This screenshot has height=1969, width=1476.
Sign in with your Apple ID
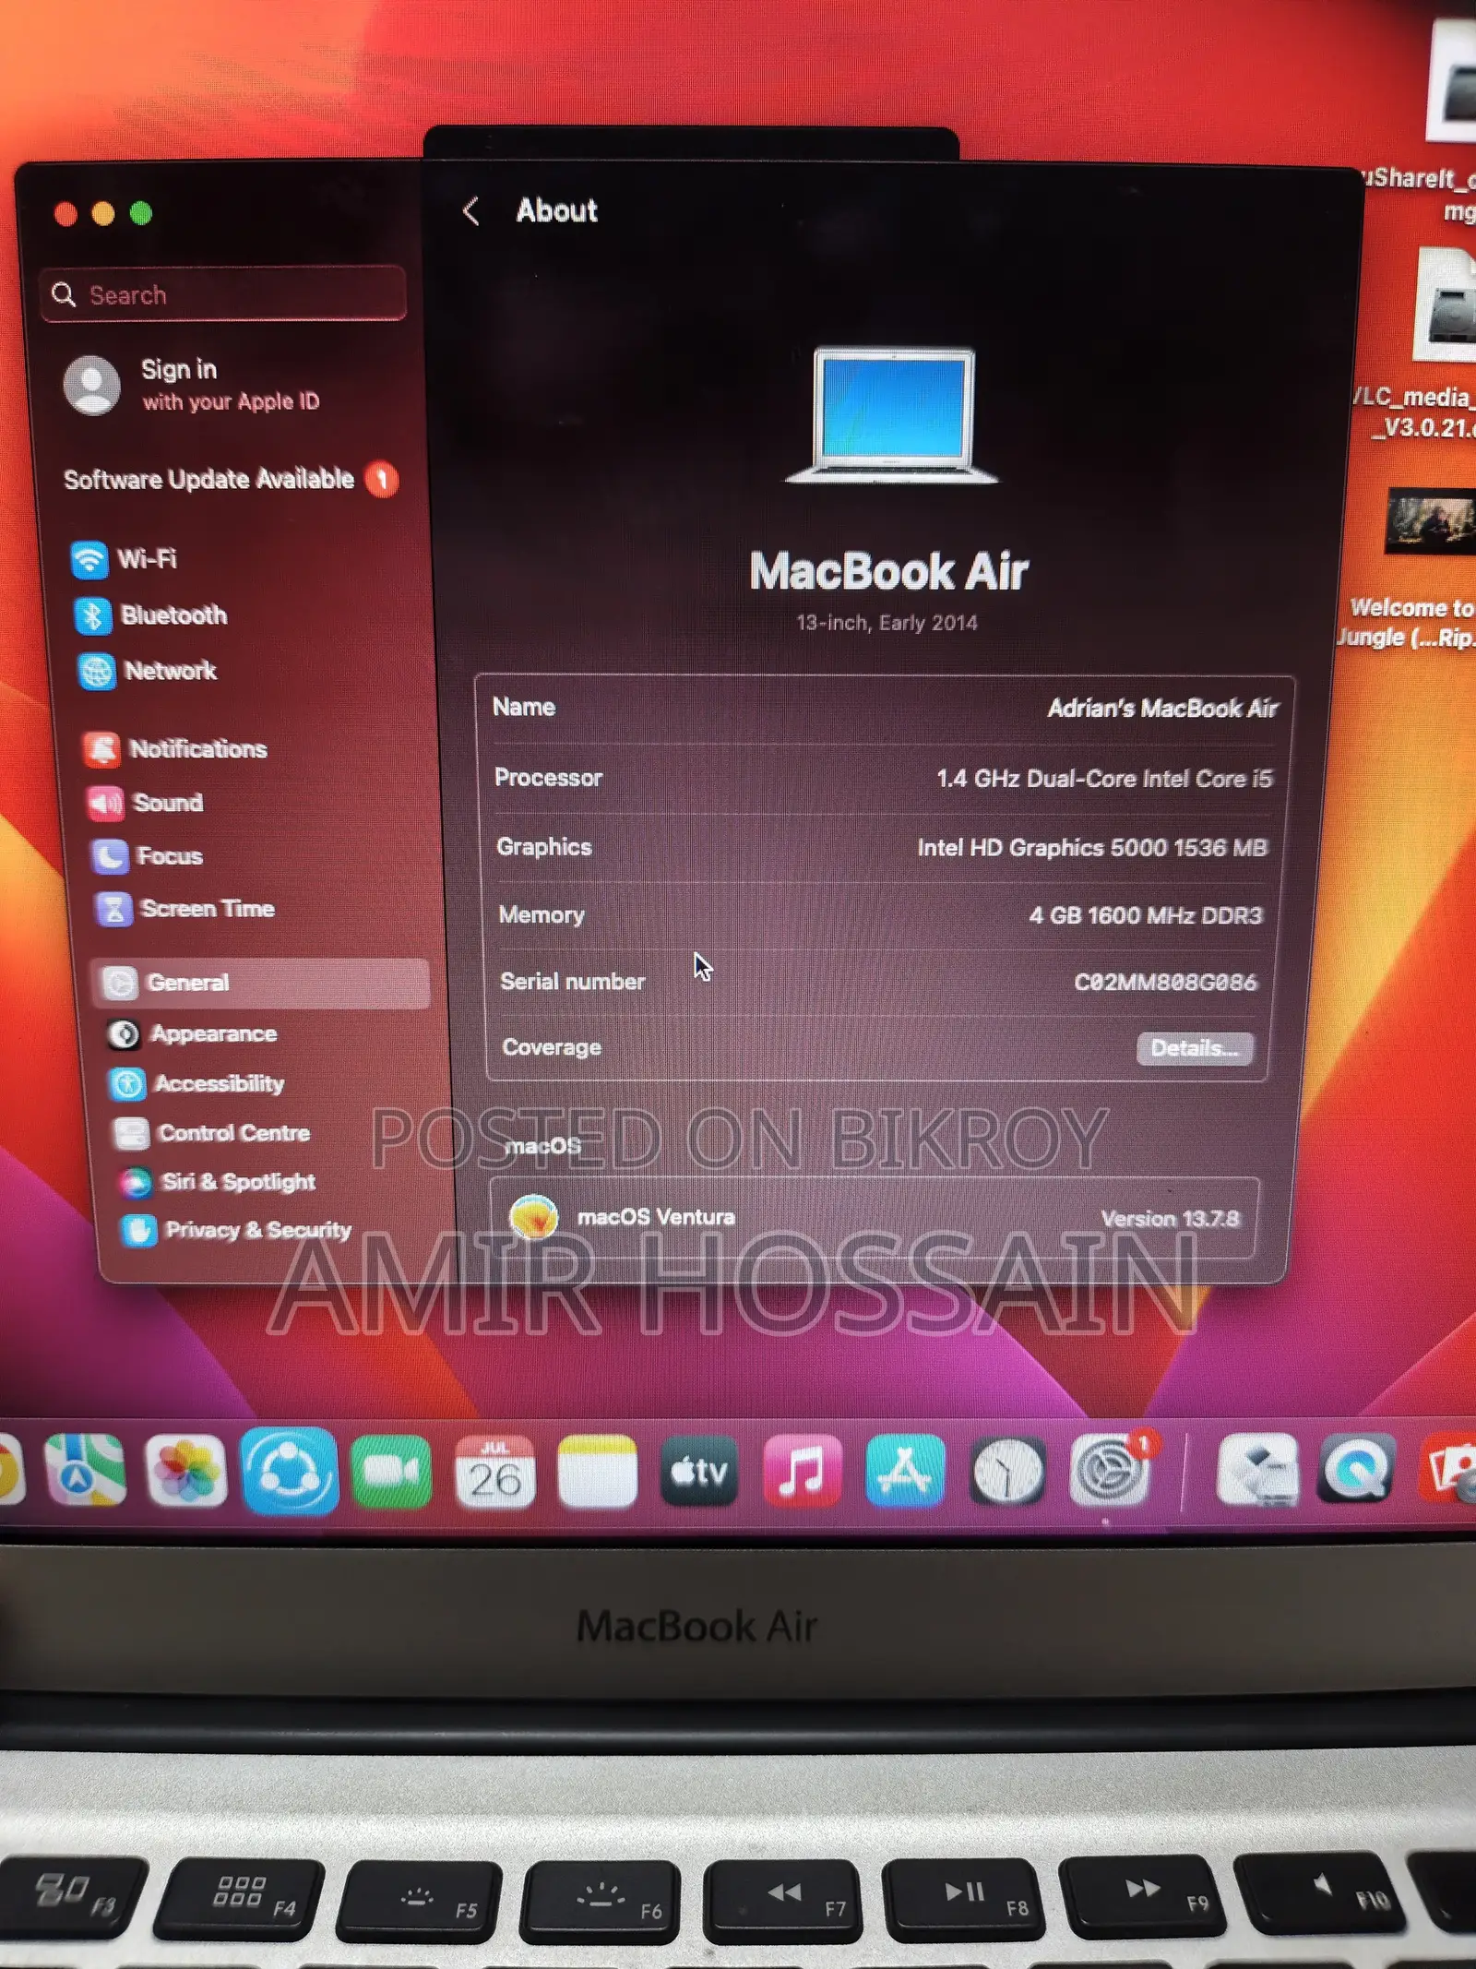[x=192, y=385]
